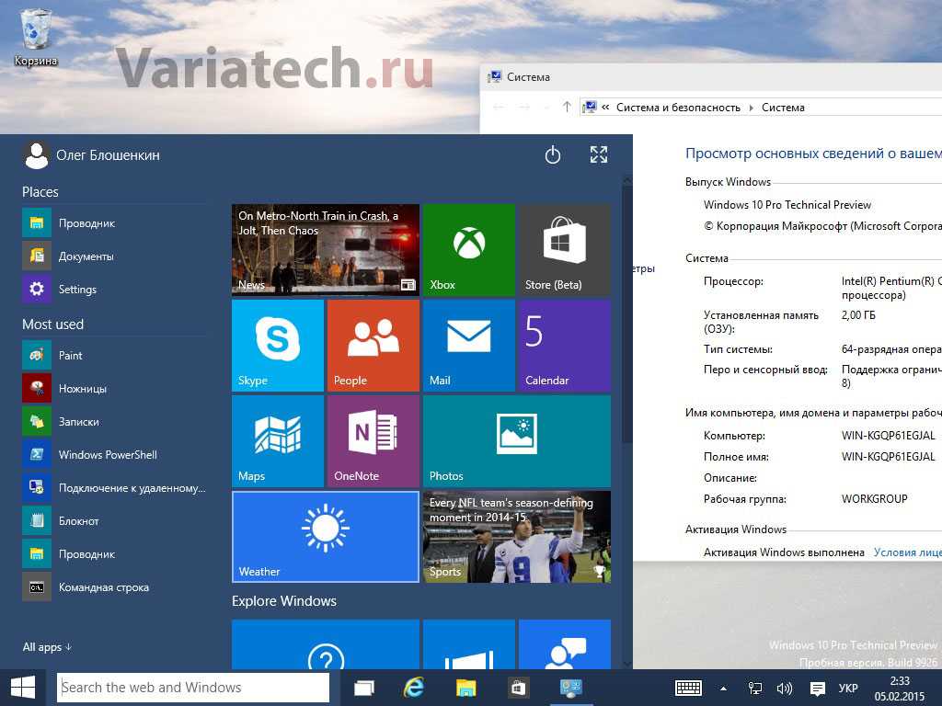Screen dimensions: 942x706
Task: Select the WORKGROUP value
Action: (x=874, y=498)
